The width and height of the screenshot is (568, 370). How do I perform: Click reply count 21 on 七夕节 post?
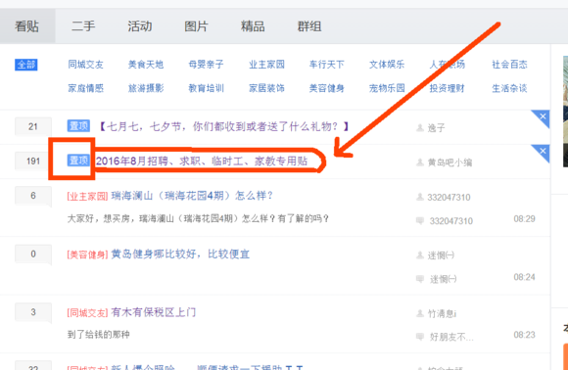tap(33, 126)
